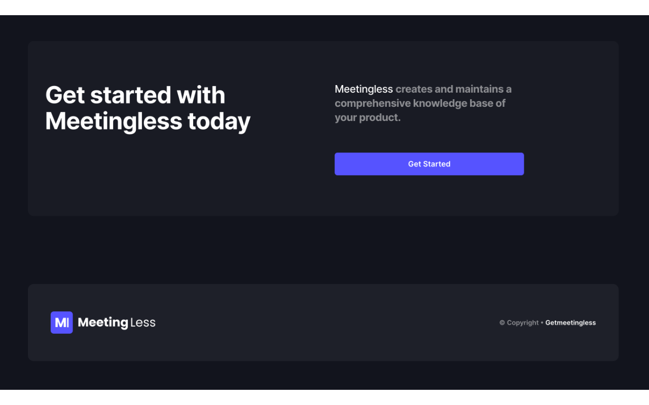This screenshot has width=649, height=405.
Task: Click the MeetingLess wordmark text
Action: pyautogui.click(x=117, y=322)
